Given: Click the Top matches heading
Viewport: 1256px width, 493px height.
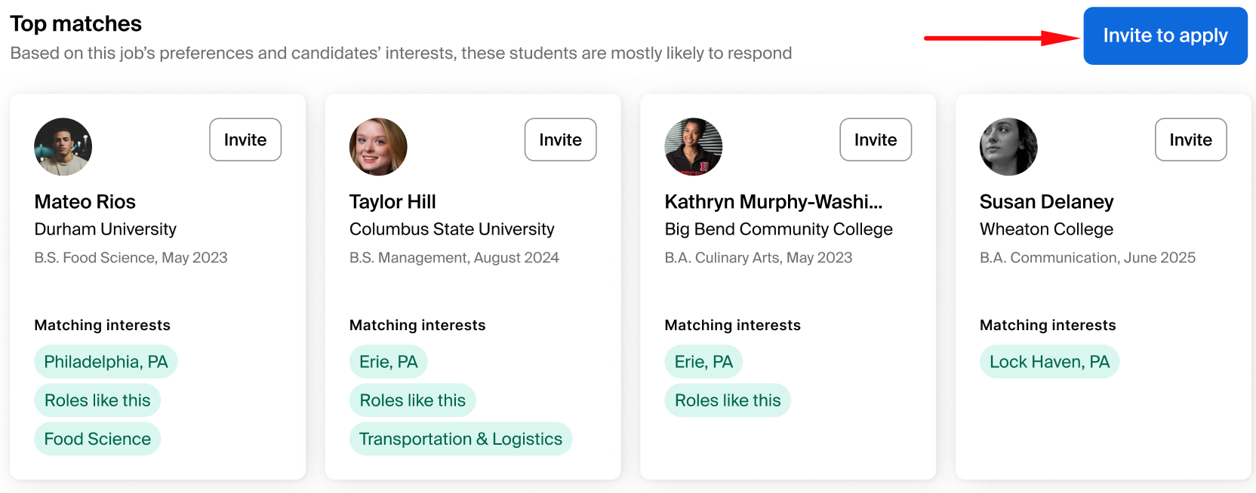Looking at the screenshot, I should point(75,23).
